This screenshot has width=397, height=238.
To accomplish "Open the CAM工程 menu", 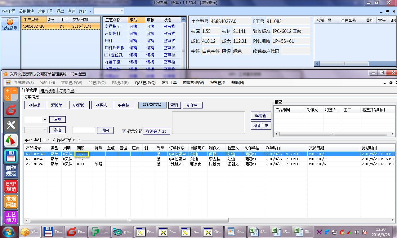I will tap(8, 11).
